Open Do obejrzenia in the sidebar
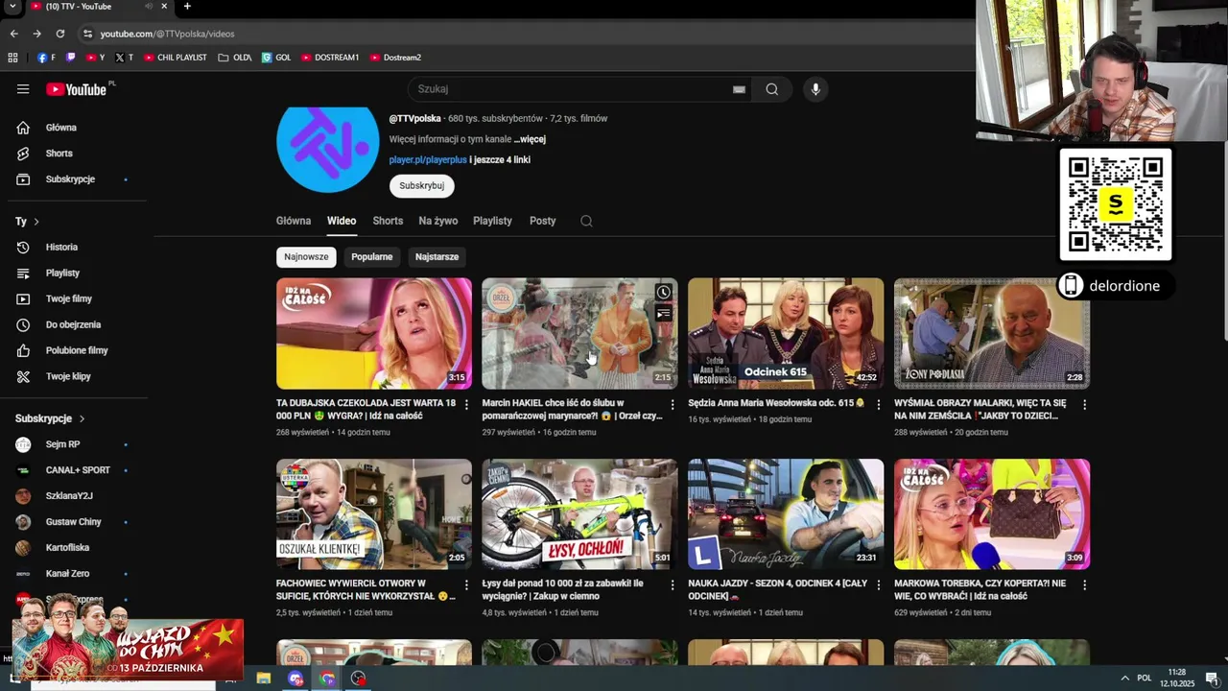1228x691 pixels. tap(73, 325)
